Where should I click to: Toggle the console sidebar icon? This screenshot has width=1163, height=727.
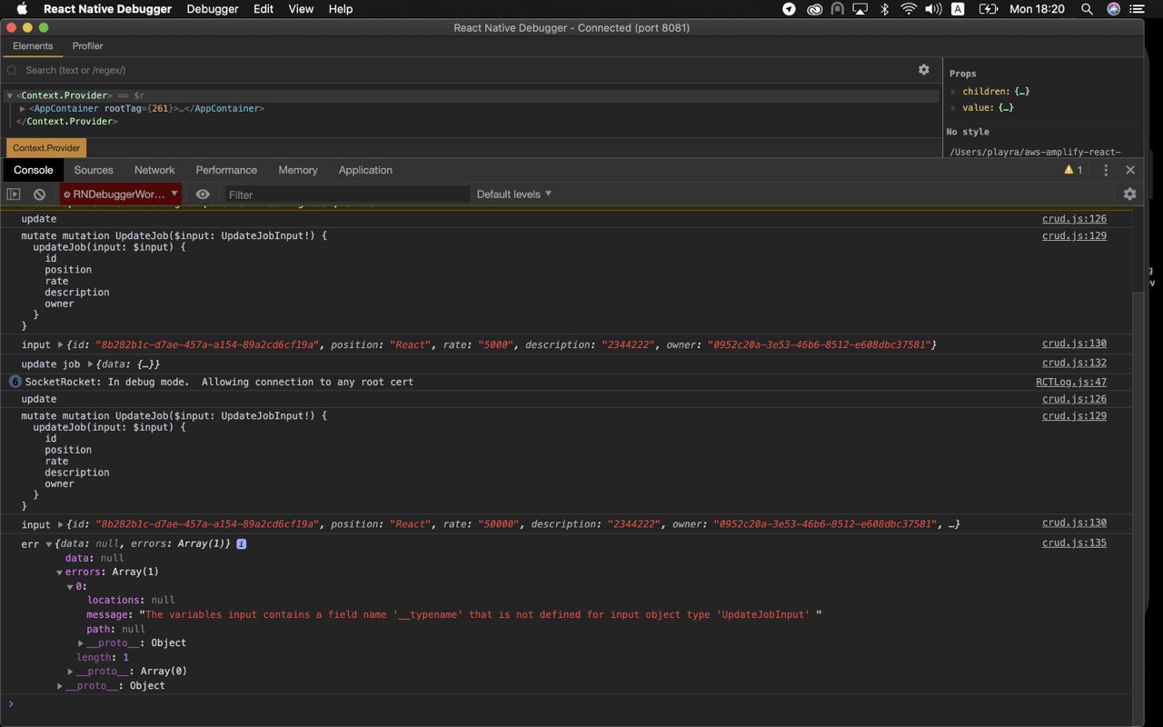(13, 194)
